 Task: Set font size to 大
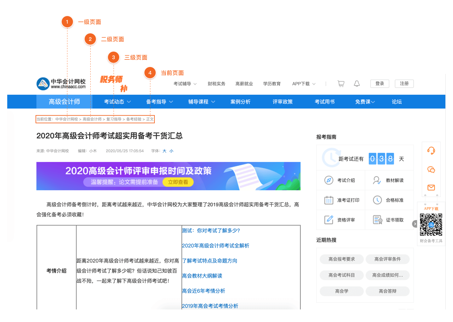[x=164, y=151]
